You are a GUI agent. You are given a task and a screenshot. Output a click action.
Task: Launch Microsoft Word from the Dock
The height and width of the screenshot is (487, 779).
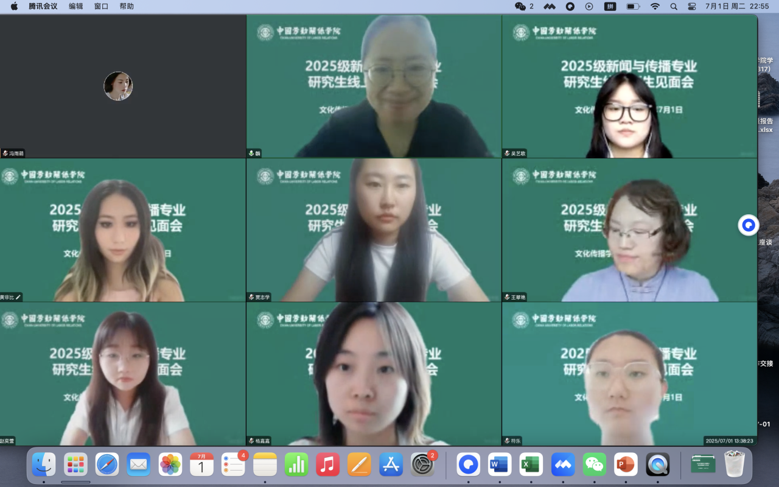click(500, 465)
